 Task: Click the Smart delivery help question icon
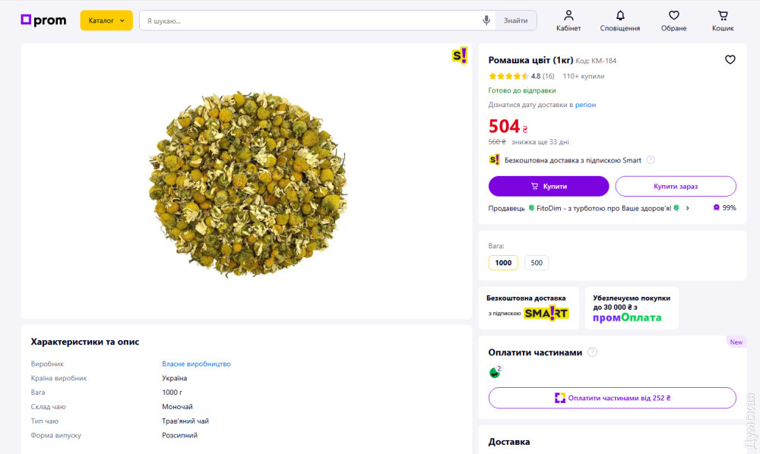point(651,160)
